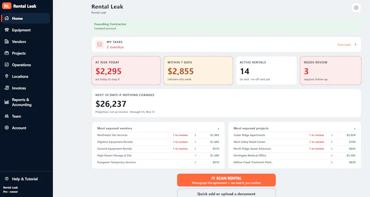Open the At Risk Today card
Viewport: 370px width, 197px height.
[x=126, y=71]
